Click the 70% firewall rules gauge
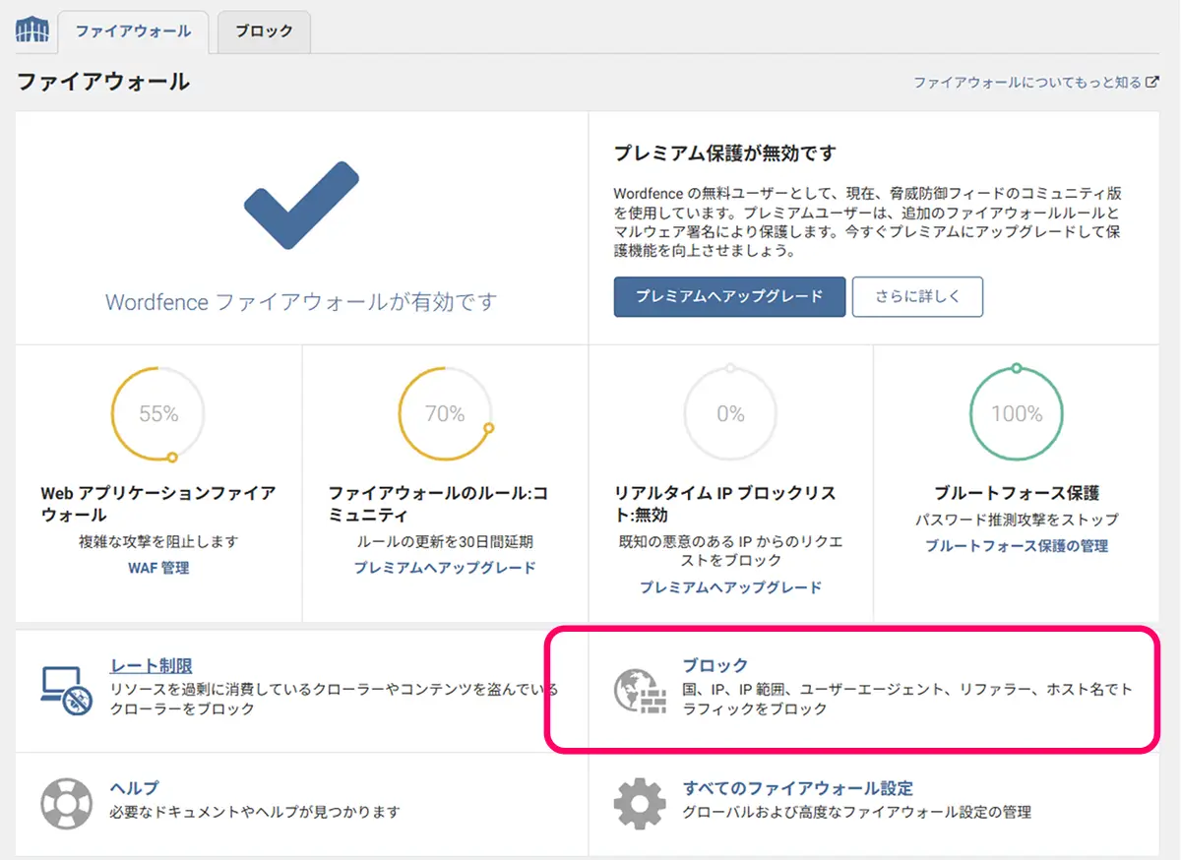 445,414
